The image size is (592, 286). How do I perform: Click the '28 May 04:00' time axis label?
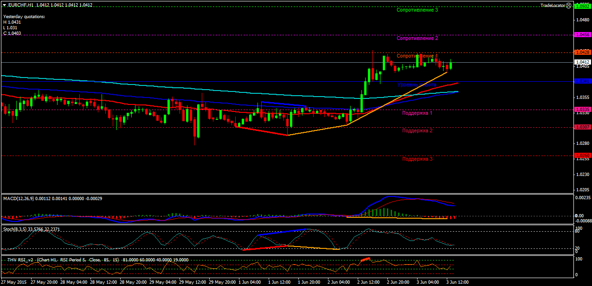pos(74,282)
